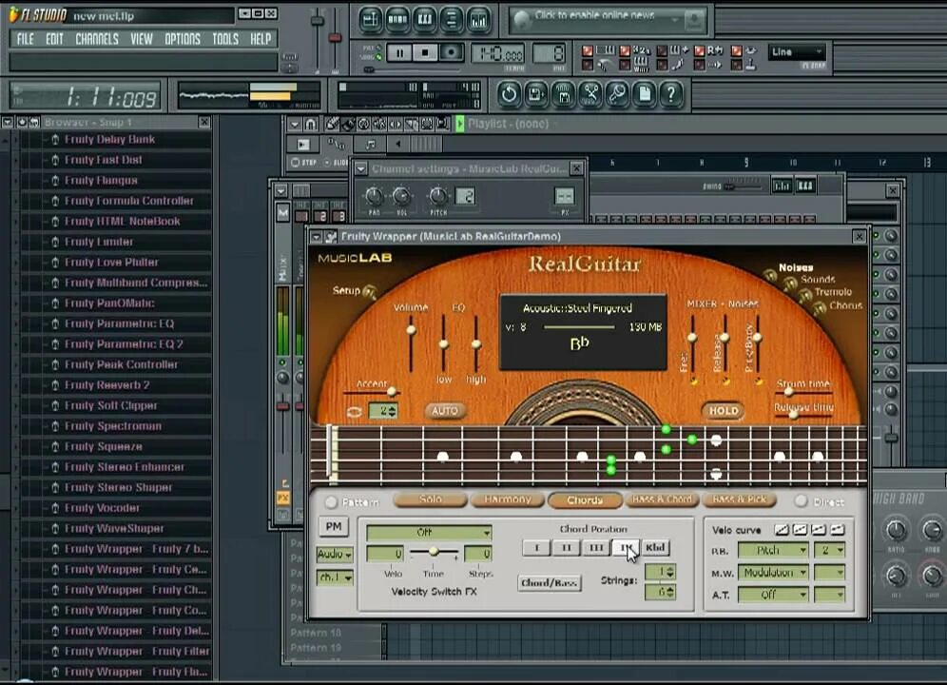Switch to the Harmony mode tab
947x685 pixels.
[508, 500]
